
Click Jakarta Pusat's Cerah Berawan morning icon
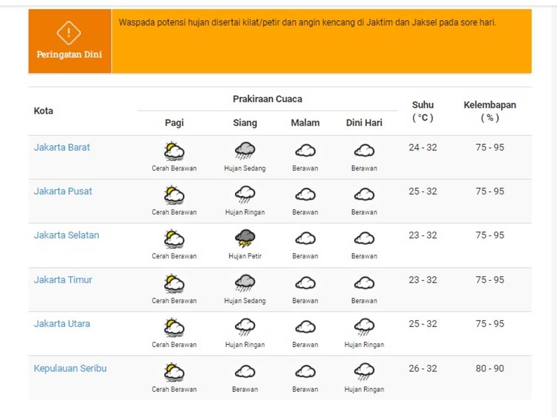pos(174,194)
